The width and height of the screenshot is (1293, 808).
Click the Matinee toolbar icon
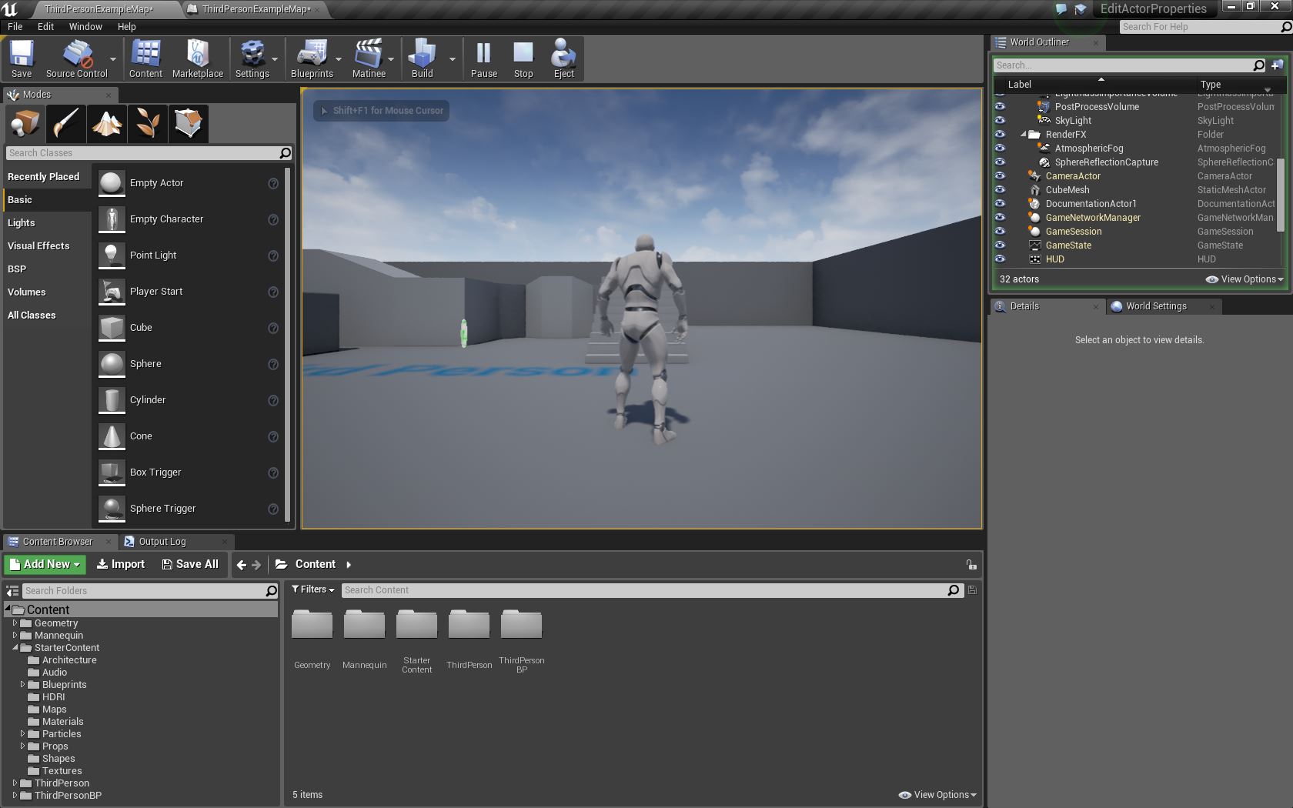[x=369, y=58]
